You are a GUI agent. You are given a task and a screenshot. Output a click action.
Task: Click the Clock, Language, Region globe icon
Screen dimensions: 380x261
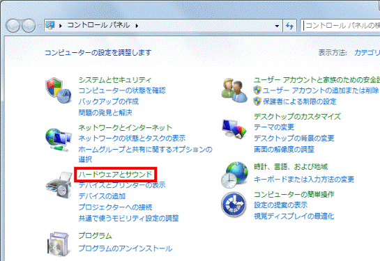234,175
